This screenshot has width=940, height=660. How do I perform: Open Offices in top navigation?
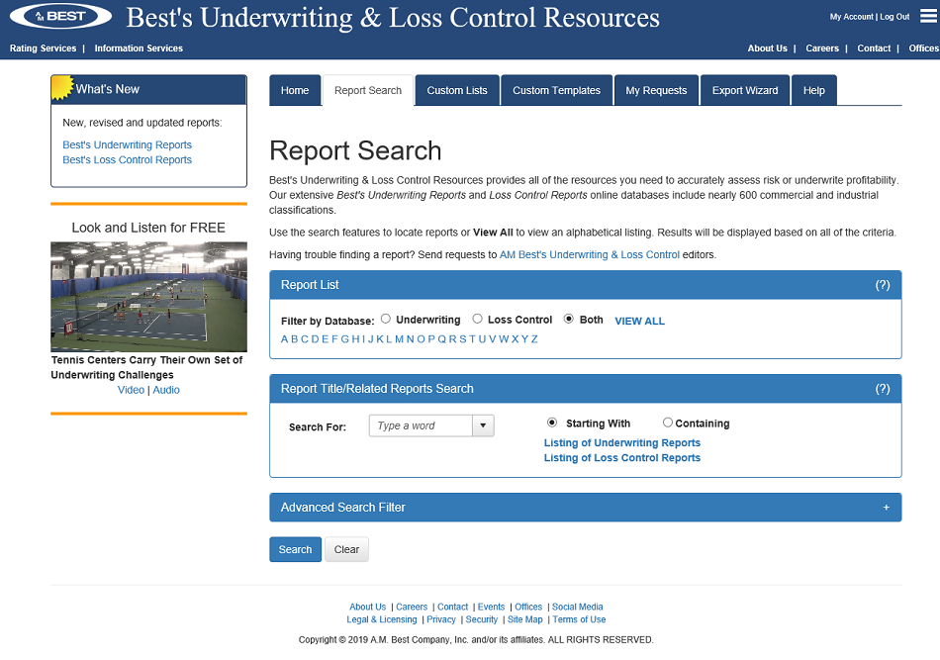tap(924, 47)
